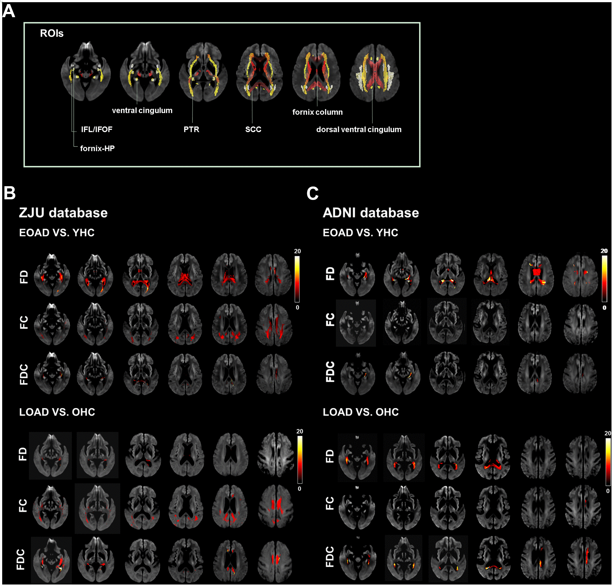The image size is (614, 587).
Task: Click 'LOAD VS. OHC' under ZJU database
Action: (57, 412)
